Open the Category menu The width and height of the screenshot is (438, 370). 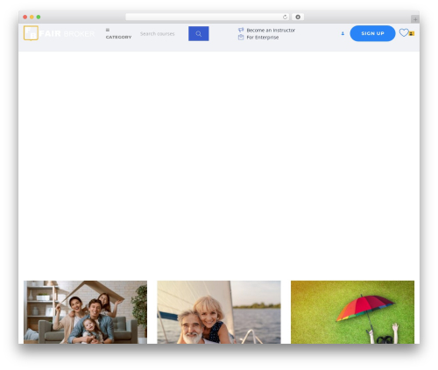click(x=118, y=37)
